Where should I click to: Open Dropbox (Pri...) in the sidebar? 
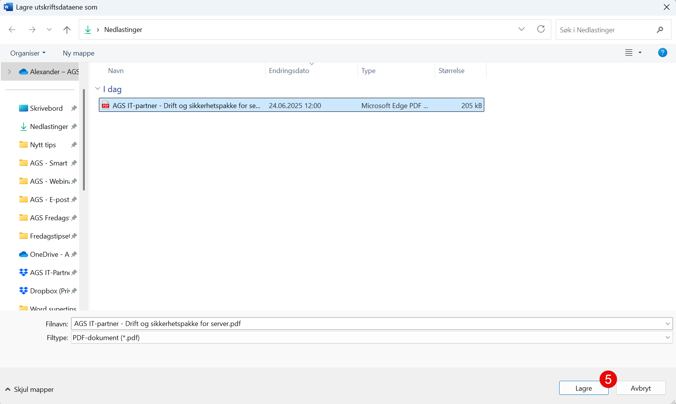point(44,291)
